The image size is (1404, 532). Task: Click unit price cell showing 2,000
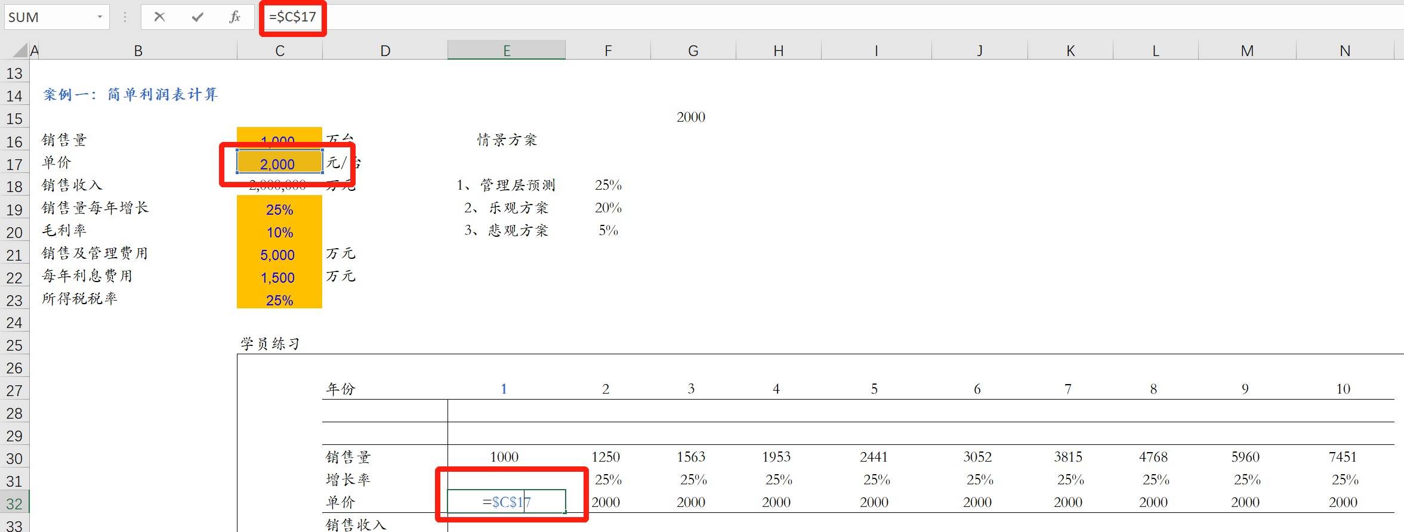pyautogui.click(x=279, y=163)
